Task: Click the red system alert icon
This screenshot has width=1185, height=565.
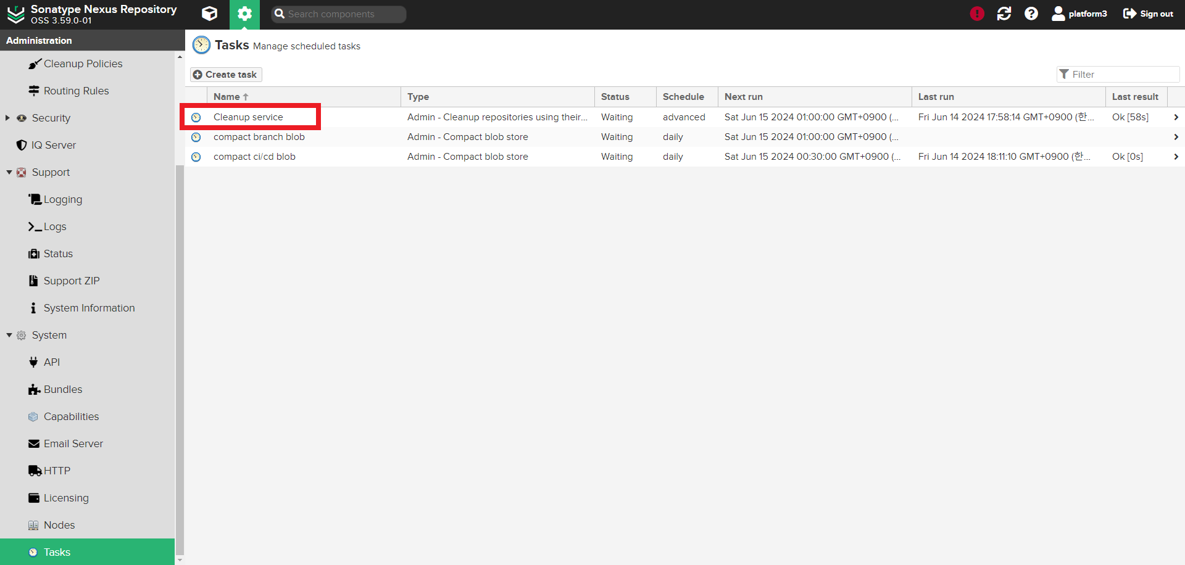Action: click(977, 14)
